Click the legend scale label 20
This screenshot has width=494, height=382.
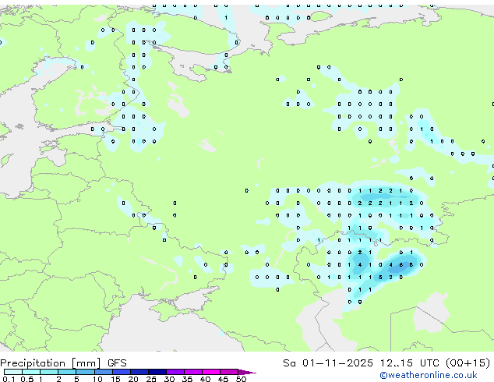point(133,379)
